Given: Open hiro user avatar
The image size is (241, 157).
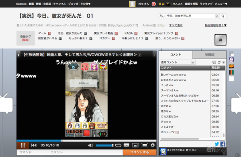Looking at the screenshot, I should pos(132,4).
